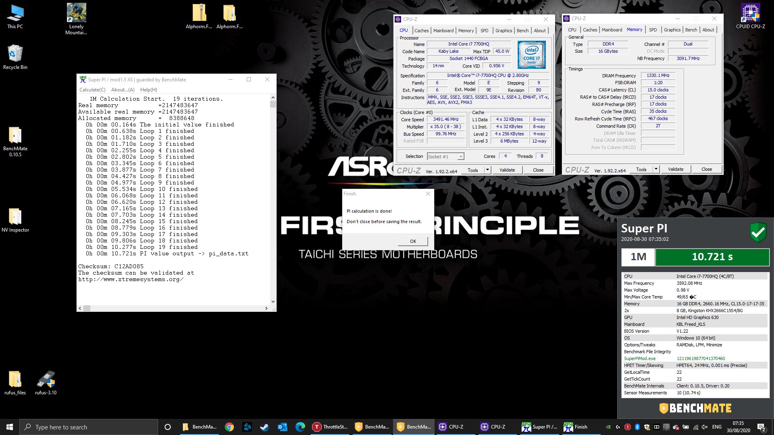
Task: Open Steam from the taskbar
Action: tap(264, 427)
